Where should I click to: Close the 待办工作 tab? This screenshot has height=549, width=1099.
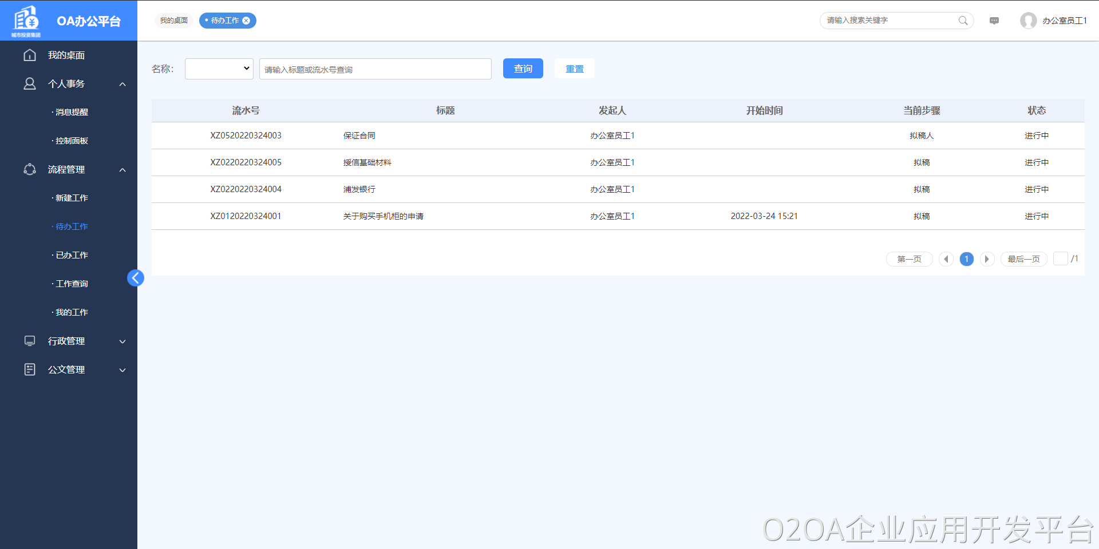(246, 21)
